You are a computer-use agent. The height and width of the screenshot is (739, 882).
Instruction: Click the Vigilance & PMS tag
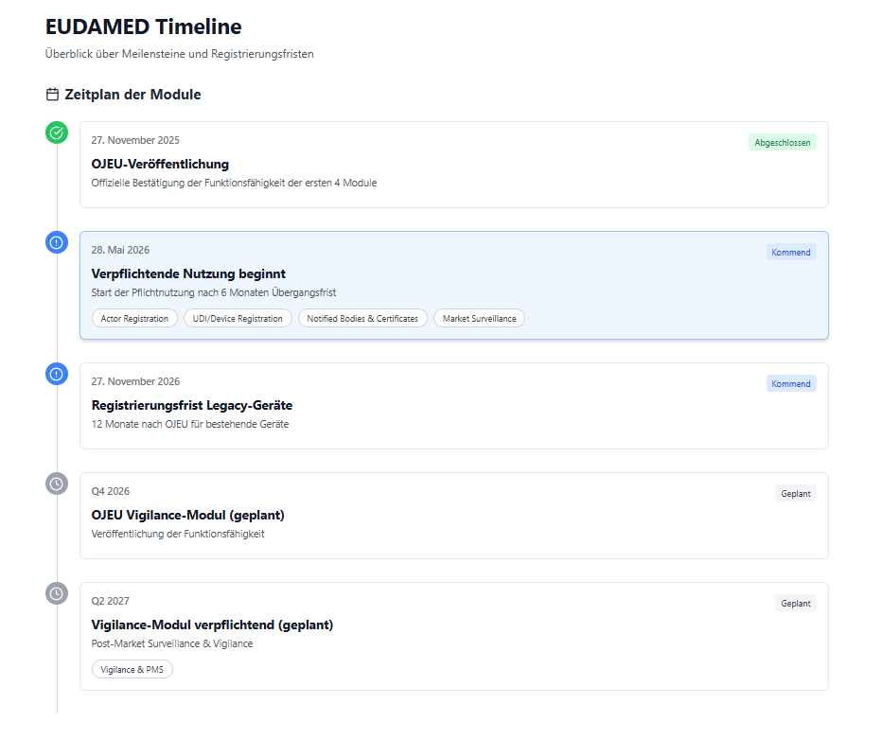[x=132, y=670]
